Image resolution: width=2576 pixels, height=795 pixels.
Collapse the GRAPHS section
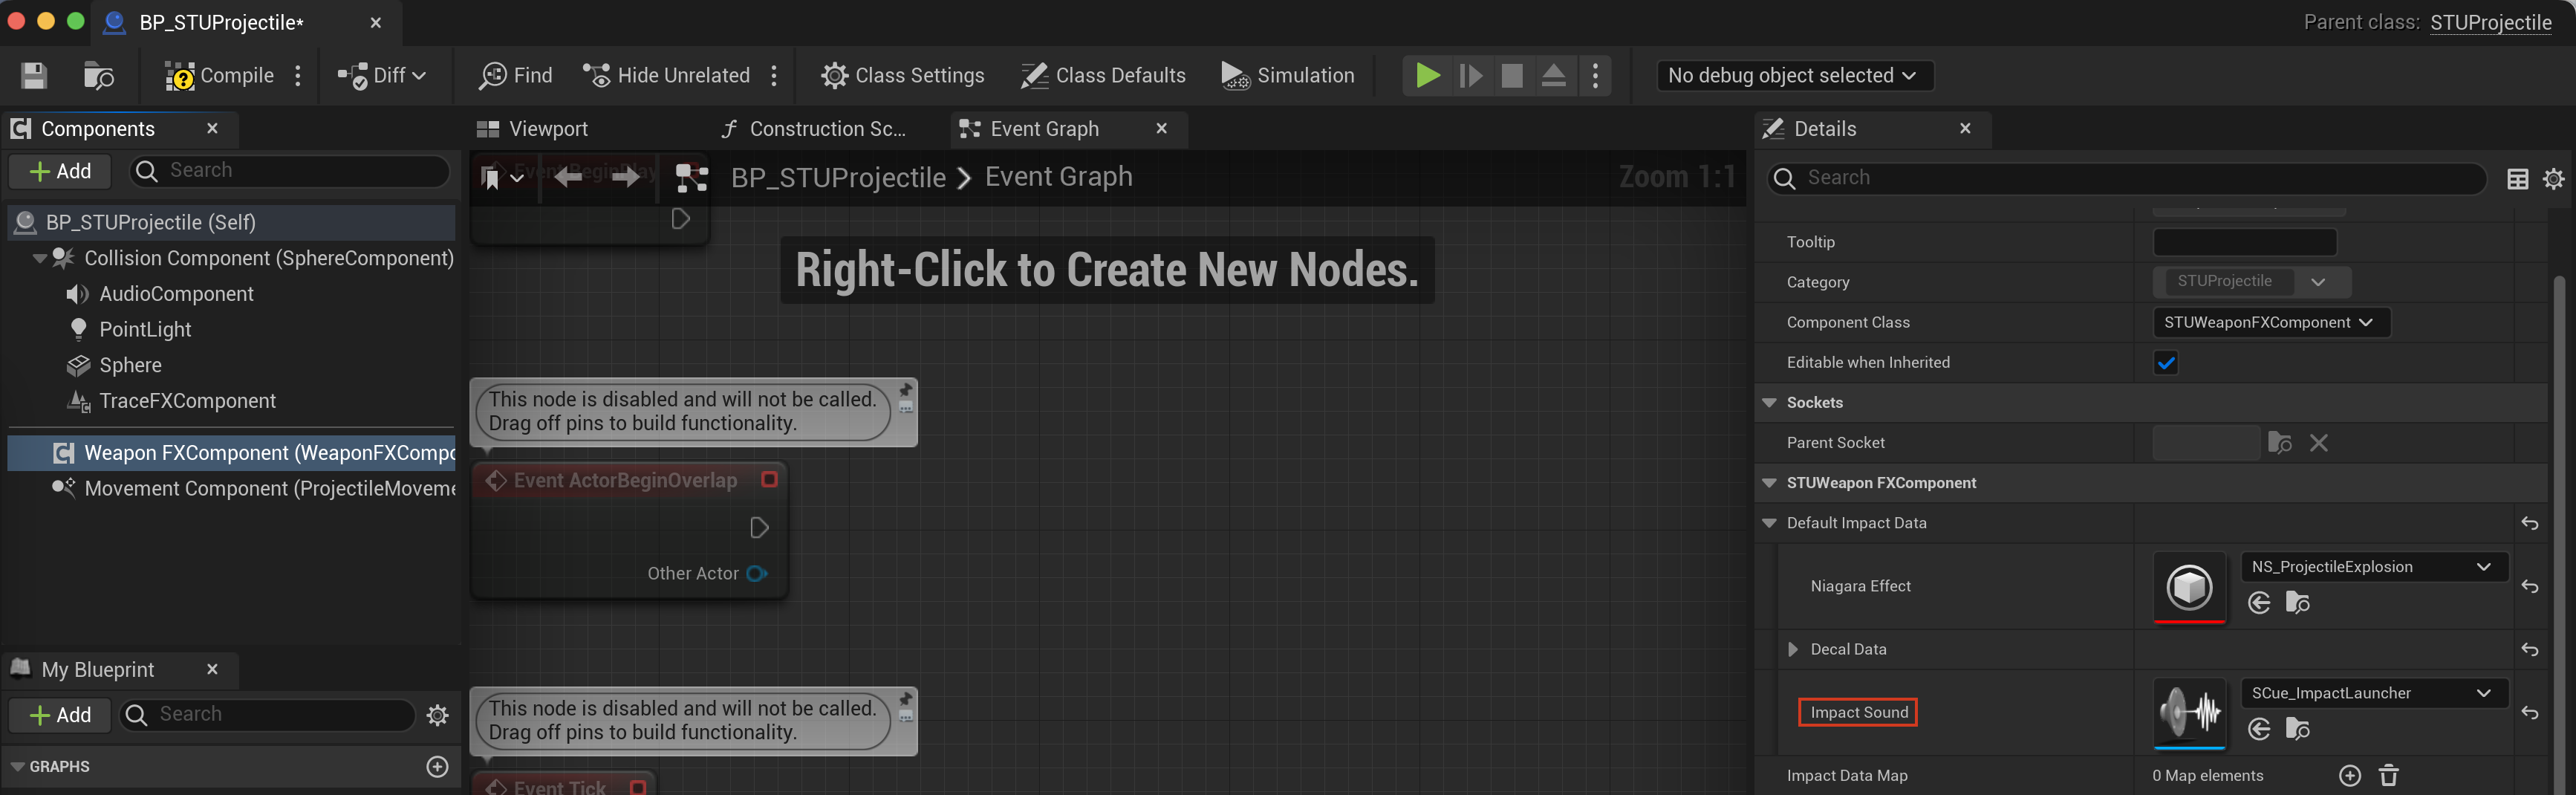17,767
